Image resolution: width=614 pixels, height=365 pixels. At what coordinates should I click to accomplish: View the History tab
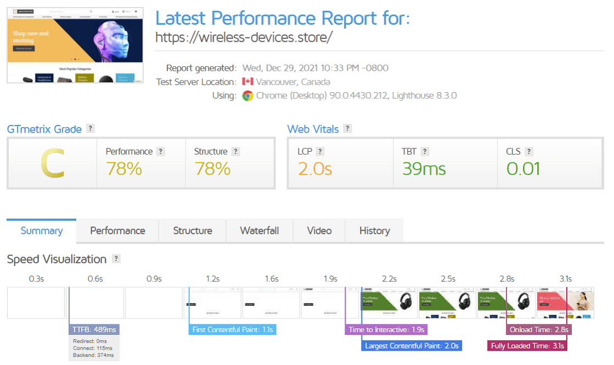pyautogui.click(x=374, y=231)
